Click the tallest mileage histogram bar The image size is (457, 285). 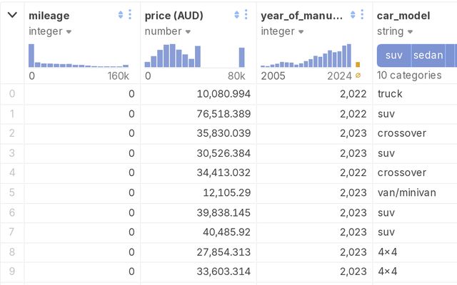(x=31, y=56)
